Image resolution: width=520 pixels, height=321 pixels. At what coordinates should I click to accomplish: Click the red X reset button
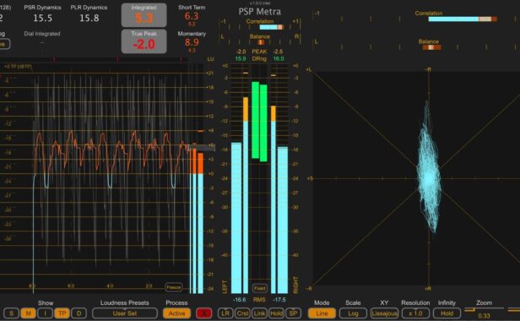[203, 313]
